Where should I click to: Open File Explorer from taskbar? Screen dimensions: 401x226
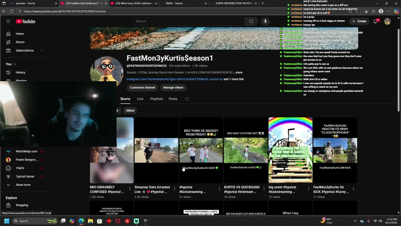[x=90, y=221]
